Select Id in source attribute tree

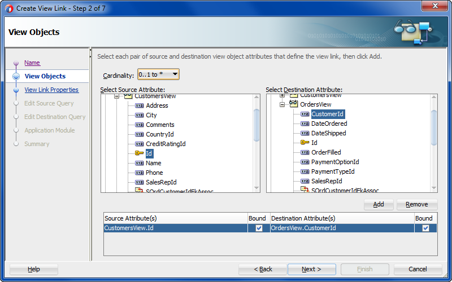point(149,153)
